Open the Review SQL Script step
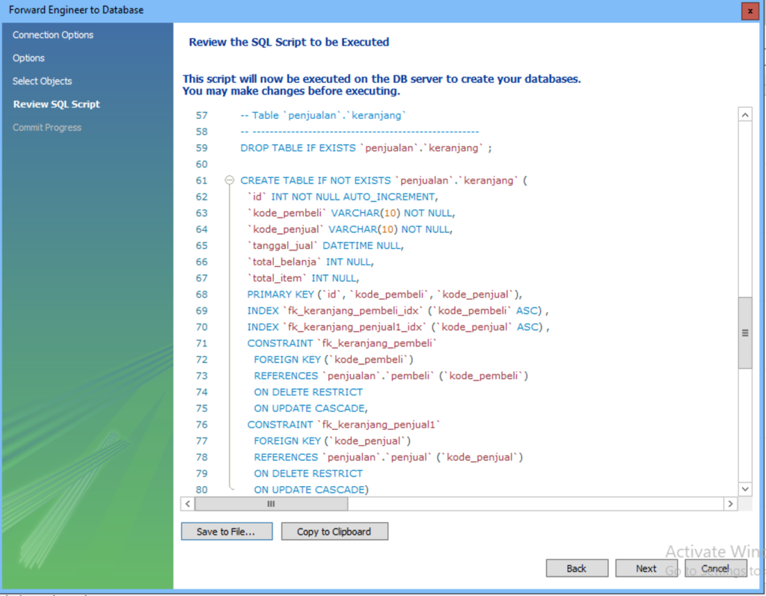766x596 pixels. pos(56,104)
